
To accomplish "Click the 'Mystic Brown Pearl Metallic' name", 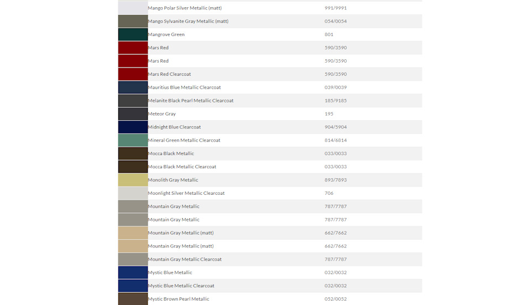I will 179,298.
